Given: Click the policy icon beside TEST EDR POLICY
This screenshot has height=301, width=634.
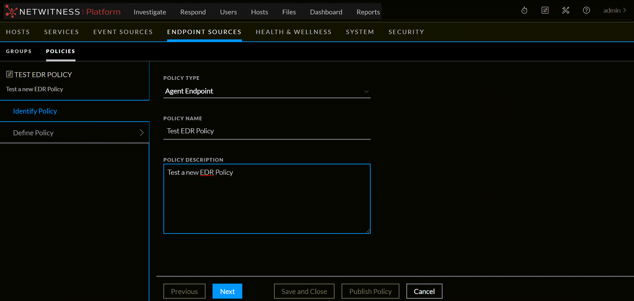Looking at the screenshot, I should [9, 74].
